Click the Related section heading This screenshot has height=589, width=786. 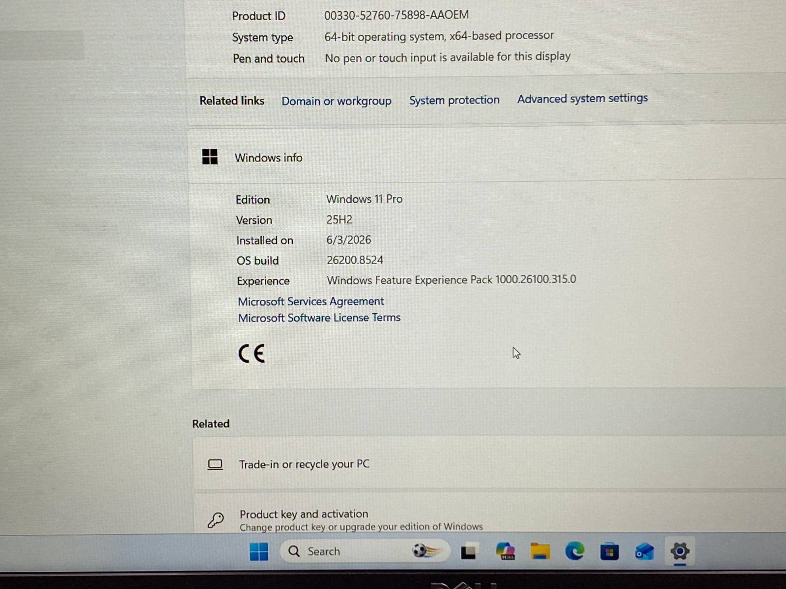pos(211,424)
